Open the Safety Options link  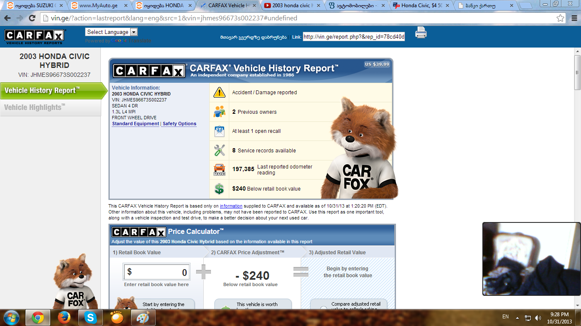(x=179, y=124)
